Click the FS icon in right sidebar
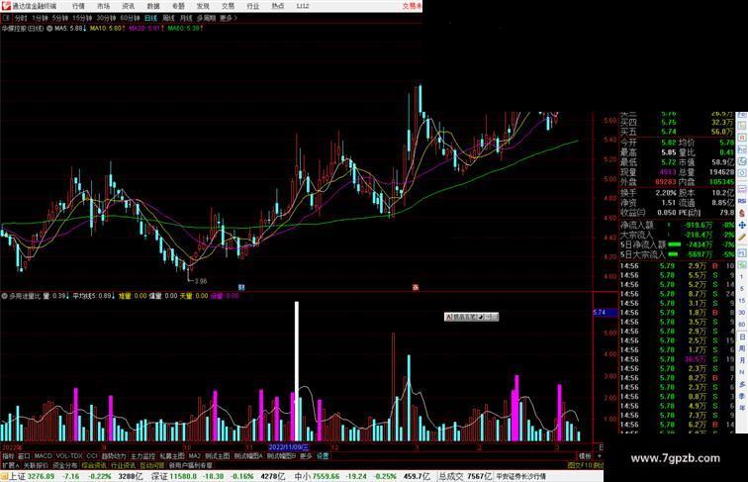Viewport: 748px width, 482px height. click(742, 253)
